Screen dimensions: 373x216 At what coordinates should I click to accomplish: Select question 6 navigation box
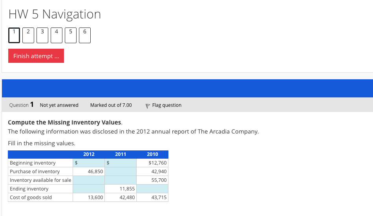[84, 35]
